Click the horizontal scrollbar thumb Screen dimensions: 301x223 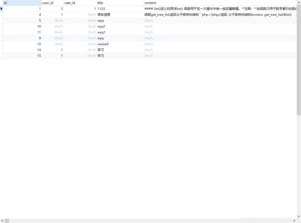point(7,221)
